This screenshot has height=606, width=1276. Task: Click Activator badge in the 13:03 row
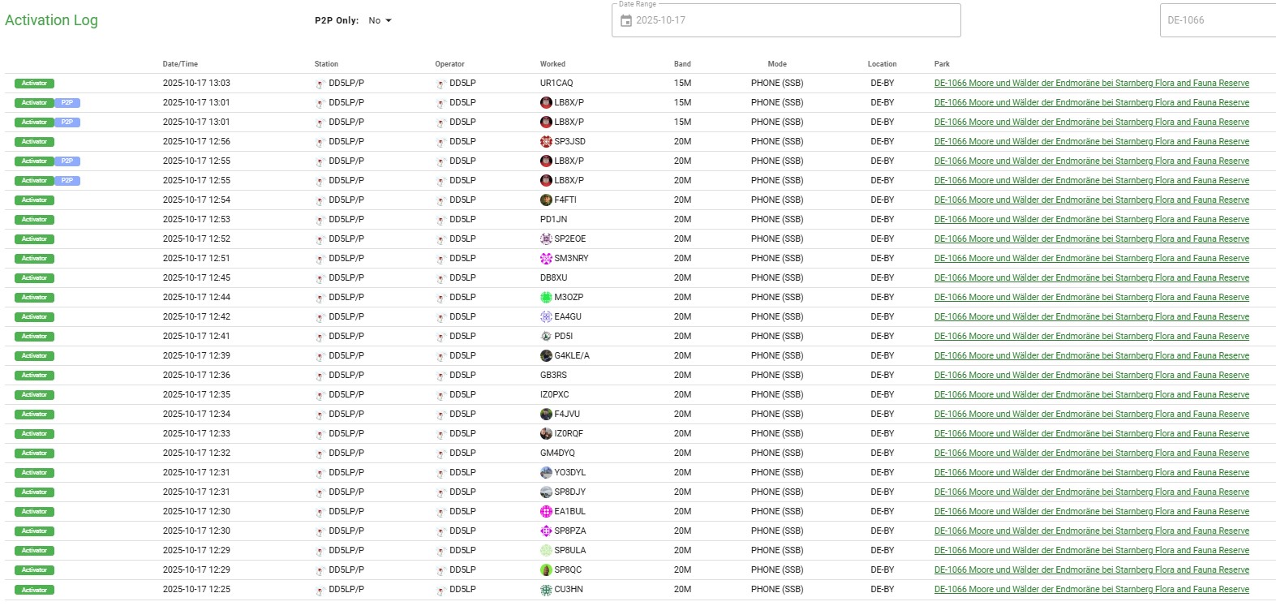[x=34, y=84]
